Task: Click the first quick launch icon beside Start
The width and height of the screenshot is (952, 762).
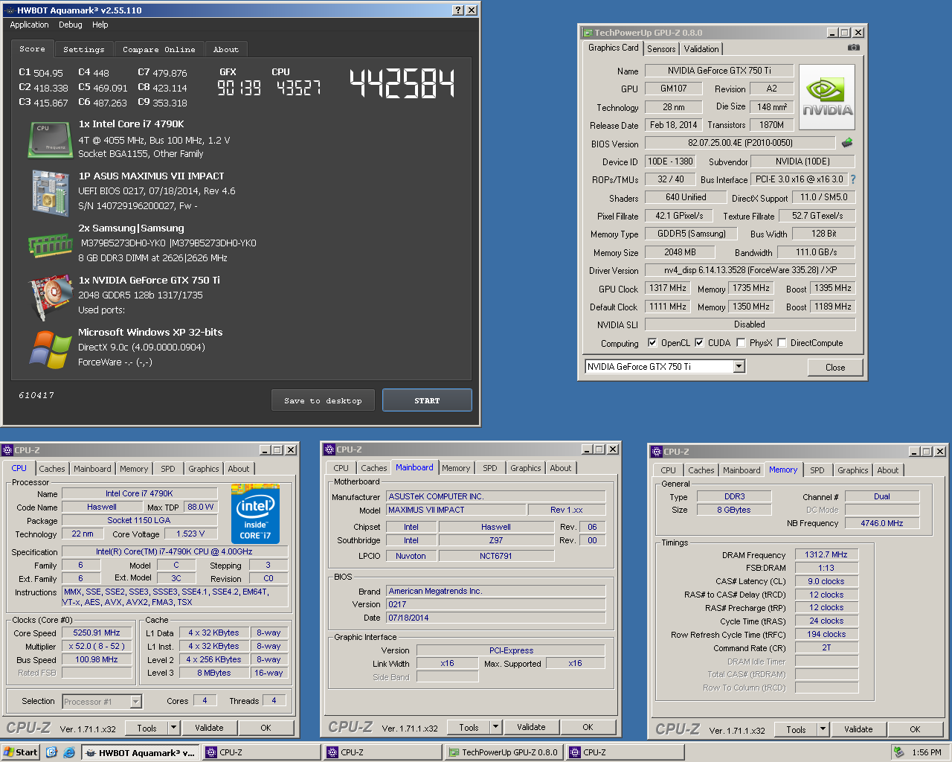Action: 51,752
